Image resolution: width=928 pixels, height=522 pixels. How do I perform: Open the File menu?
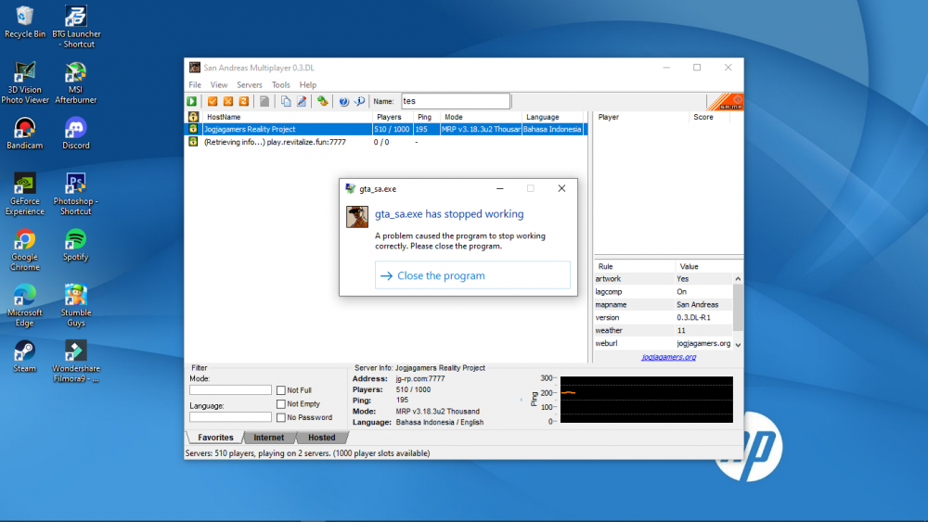pos(195,84)
